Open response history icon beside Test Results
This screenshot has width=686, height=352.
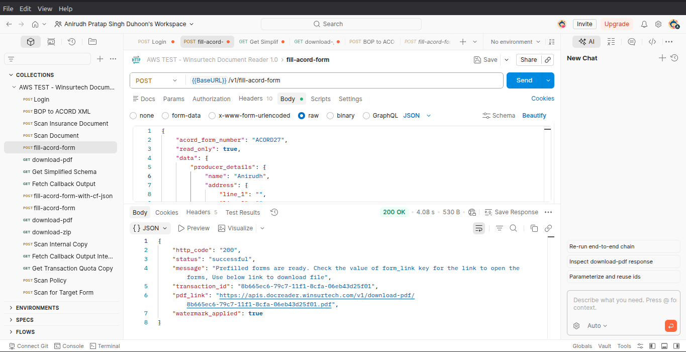point(274,212)
